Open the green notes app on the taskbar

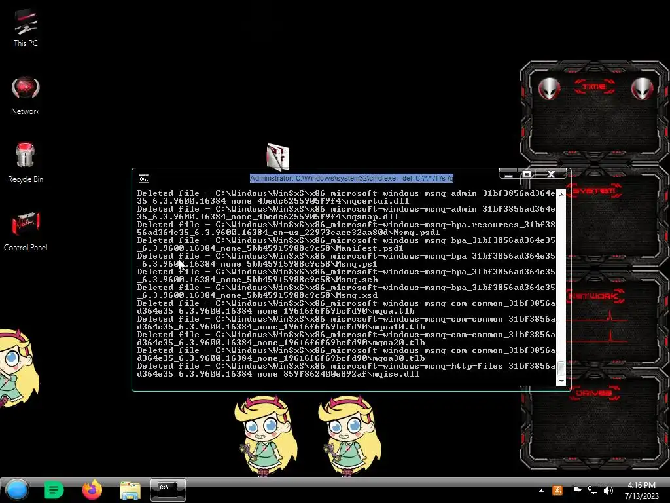point(54,490)
